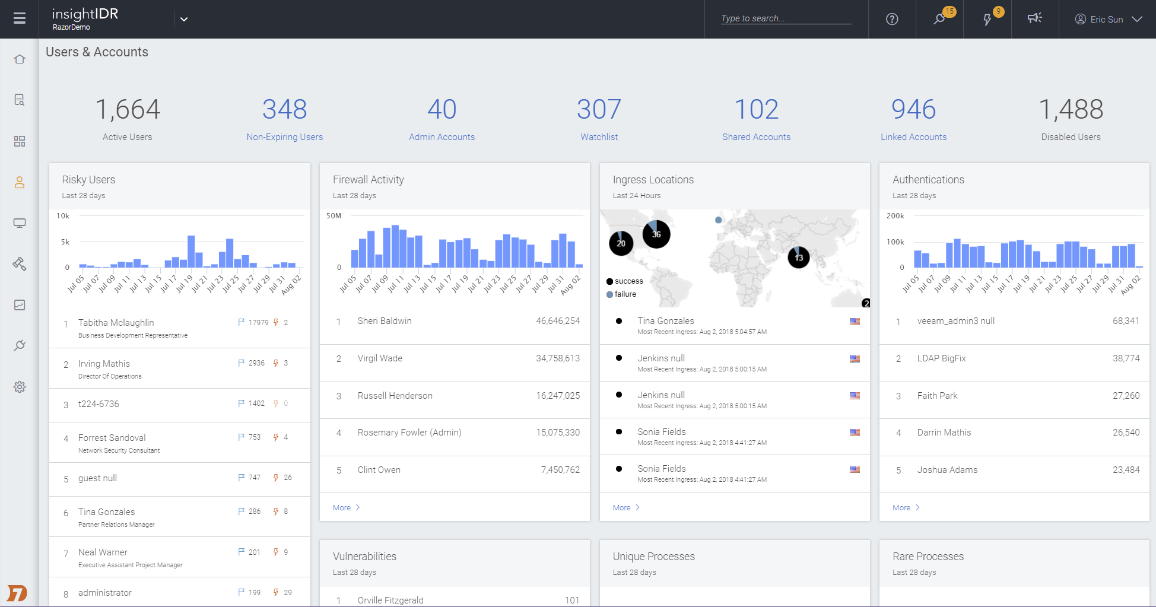The height and width of the screenshot is (607, 1156).
Task: Open Assets monitor icon in sidebar
Action: [x=20, y=223]
